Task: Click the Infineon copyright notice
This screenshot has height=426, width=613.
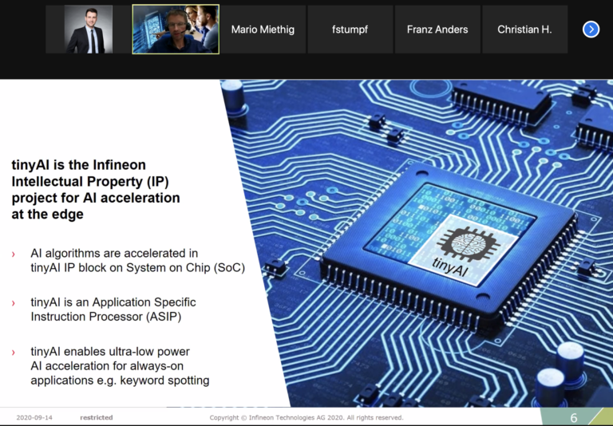Action: click(306, 418)
